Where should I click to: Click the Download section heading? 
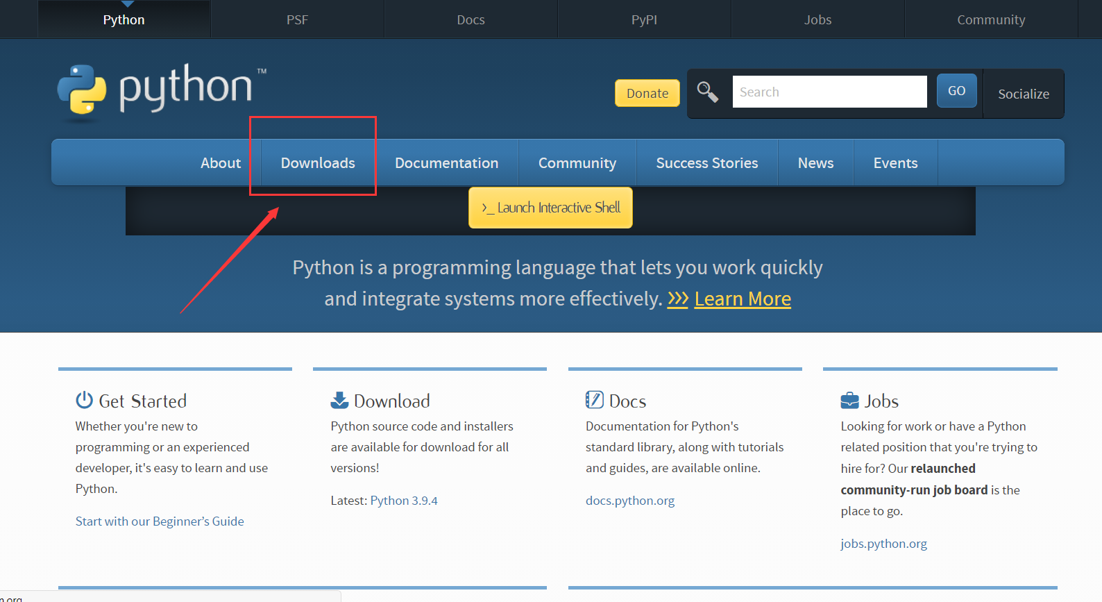coord(392,401)
